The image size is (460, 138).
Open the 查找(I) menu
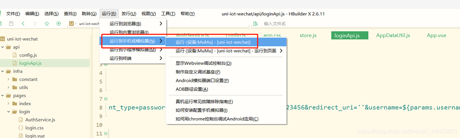[70, 14]
